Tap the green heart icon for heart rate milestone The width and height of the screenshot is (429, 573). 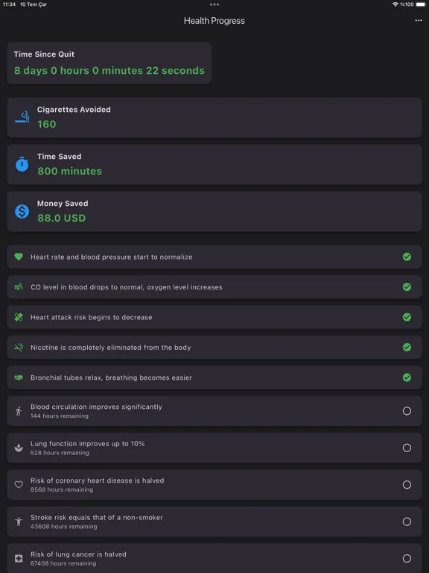19,257
